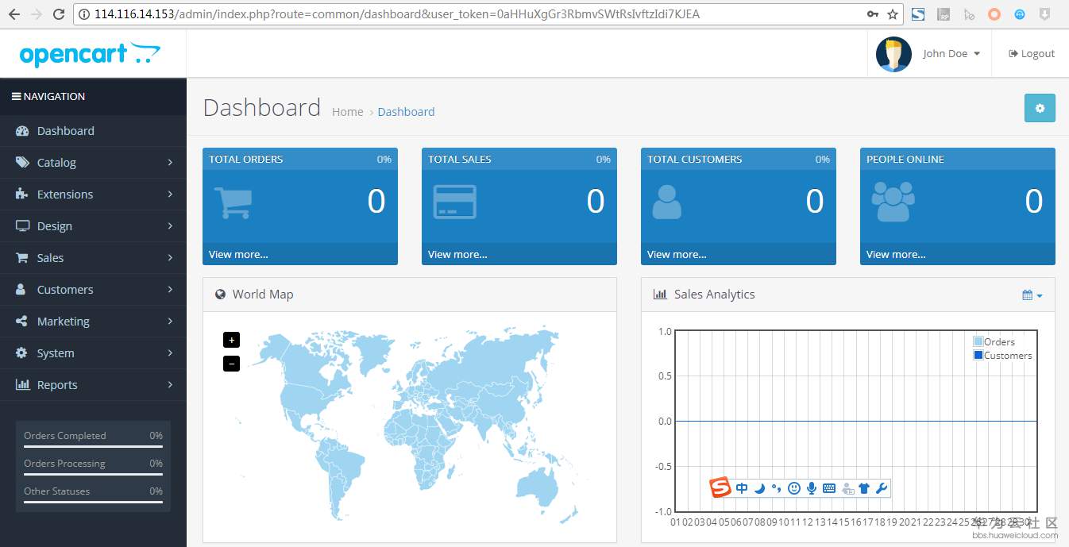Reload the page with the refresh icon
This screenshot has height=547, width=1069.
[x=58, y=14]
